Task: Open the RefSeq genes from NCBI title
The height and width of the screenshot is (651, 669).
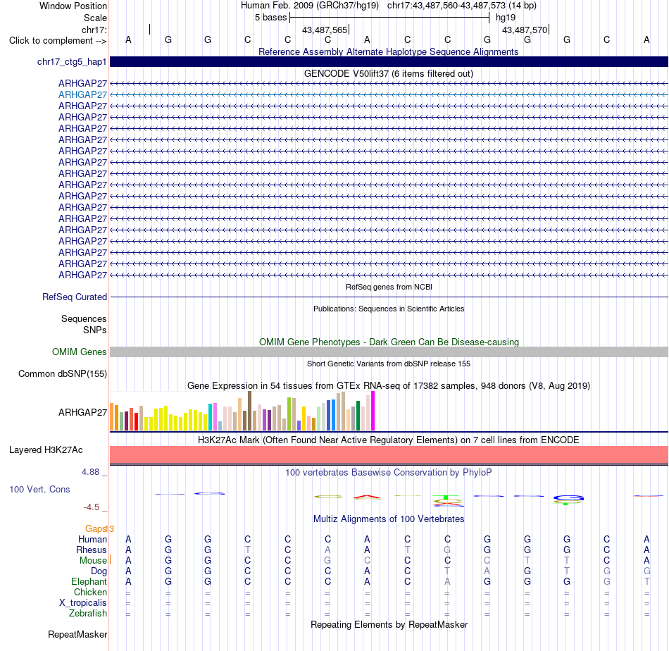Action: coord(389,287)
